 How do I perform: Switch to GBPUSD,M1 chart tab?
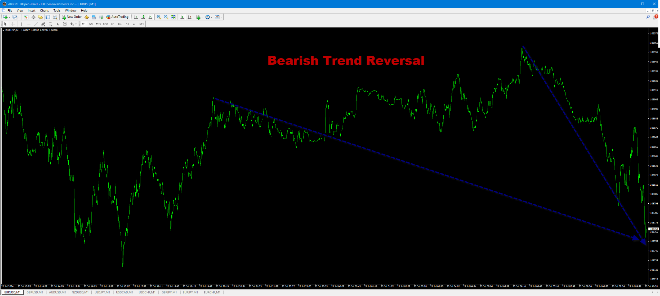pos(35,292)
